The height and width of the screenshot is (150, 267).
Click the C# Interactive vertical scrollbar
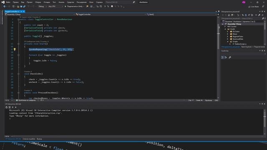(264, 122)
